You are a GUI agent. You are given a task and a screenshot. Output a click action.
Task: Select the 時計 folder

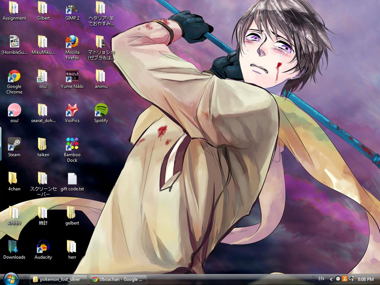[43, 216]
